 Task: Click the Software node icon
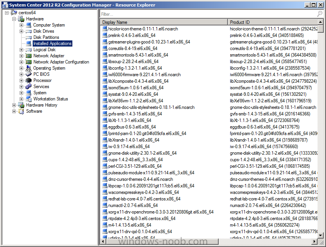click(x=21, y=111)
